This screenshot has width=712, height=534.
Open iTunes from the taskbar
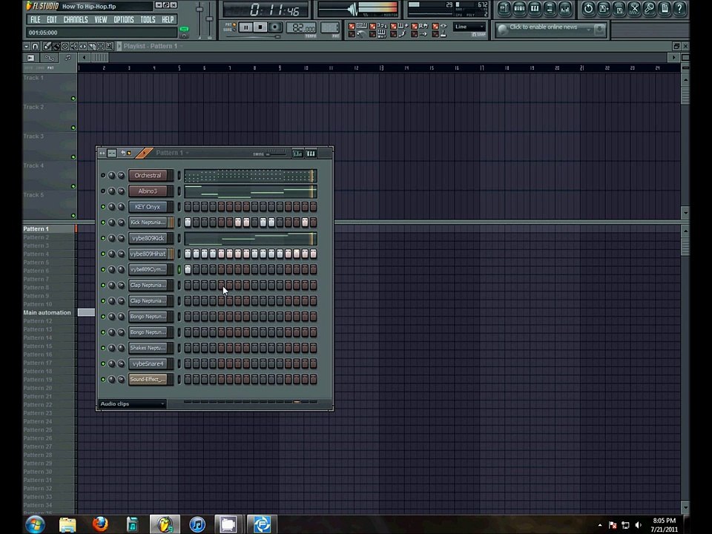[x=197, y=524]
